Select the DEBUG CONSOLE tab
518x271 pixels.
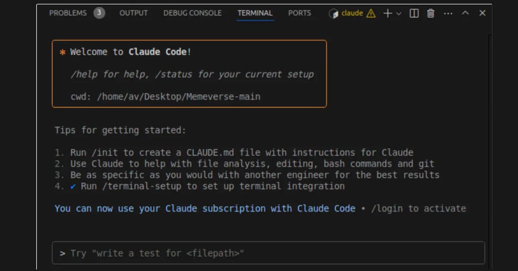[192, 13]
